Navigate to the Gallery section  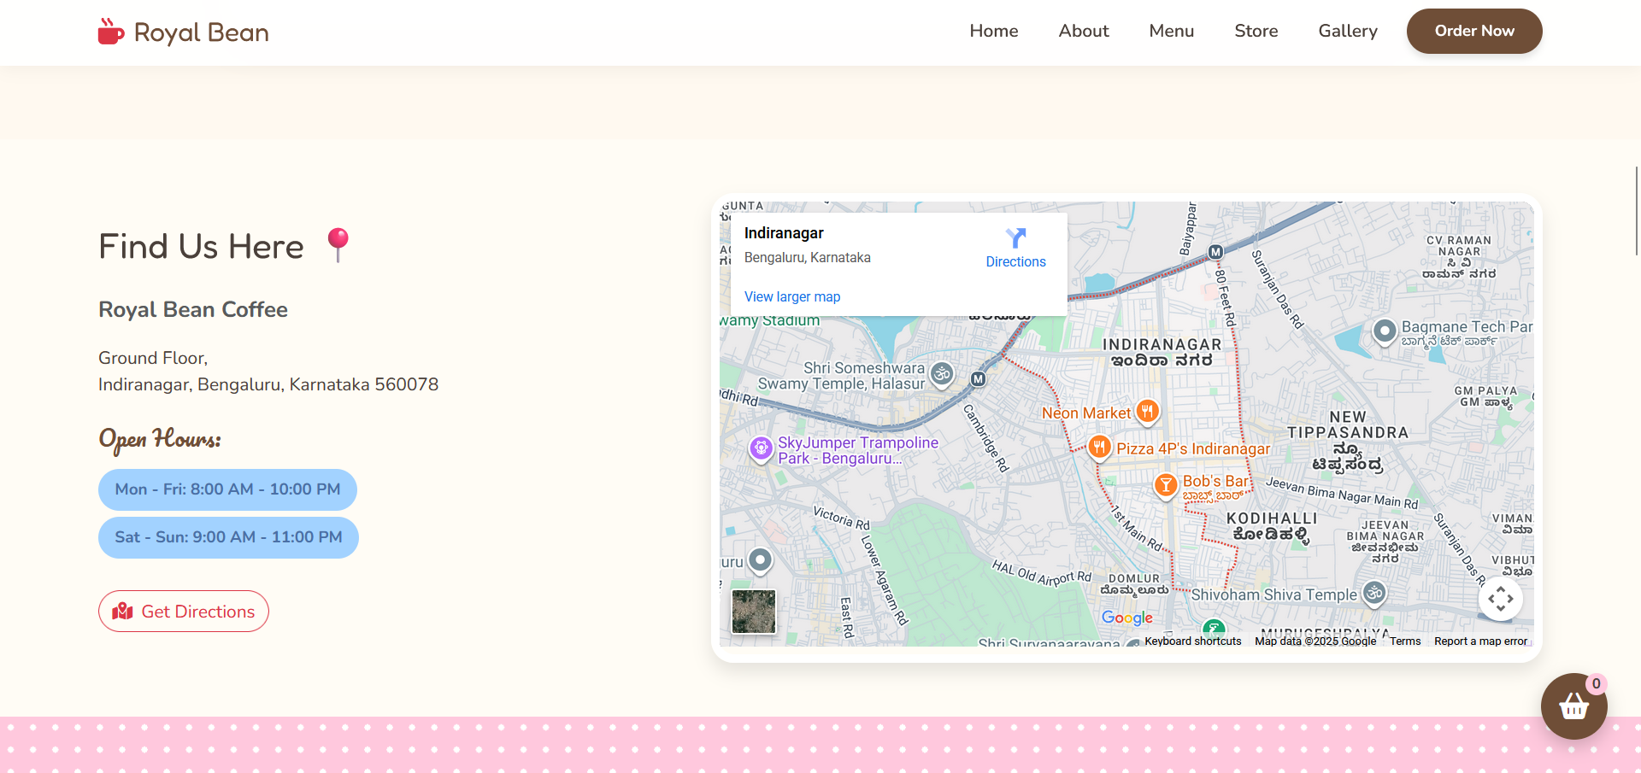coord(1348,31)
